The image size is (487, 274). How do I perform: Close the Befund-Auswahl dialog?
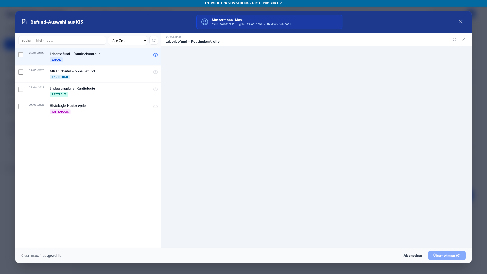[461, 22]
